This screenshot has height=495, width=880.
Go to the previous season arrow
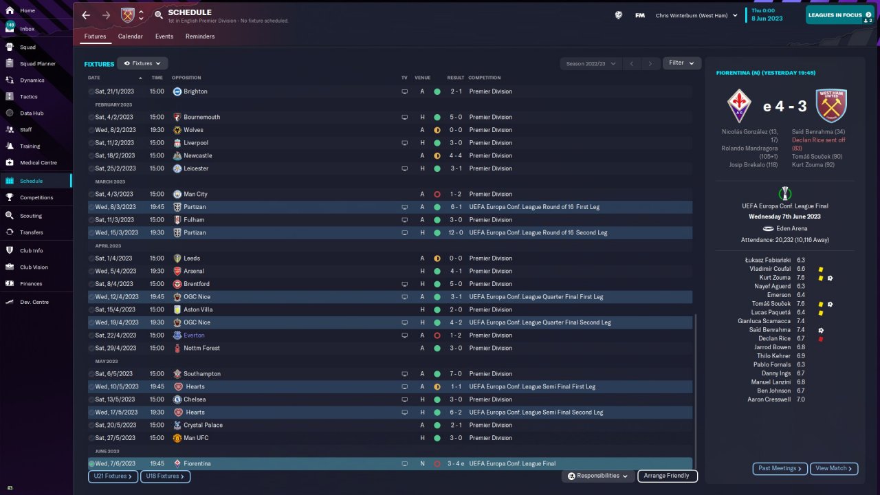632,64
